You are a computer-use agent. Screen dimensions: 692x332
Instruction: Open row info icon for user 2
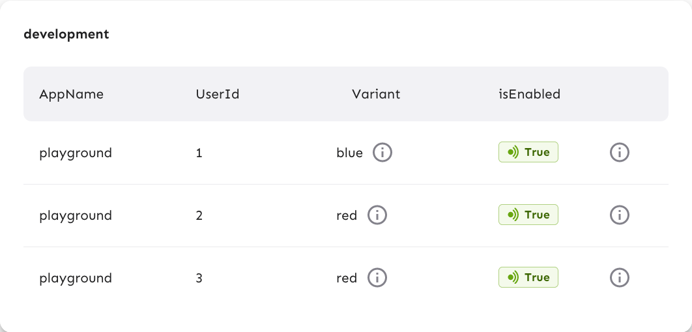619,215
